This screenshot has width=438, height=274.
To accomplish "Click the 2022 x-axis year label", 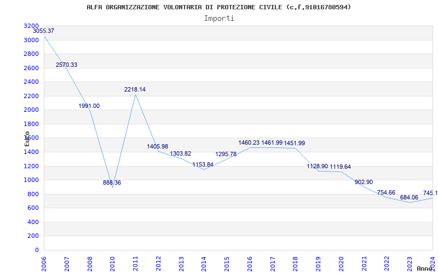I will pos(387,263).
